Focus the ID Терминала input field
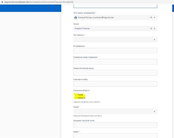Image resolution: width=174 pixels, height=138 pixels. point(115,51)
